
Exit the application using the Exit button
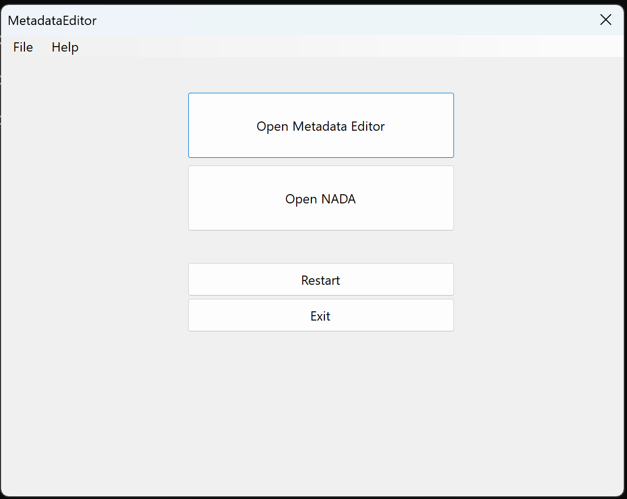point(321,315)
